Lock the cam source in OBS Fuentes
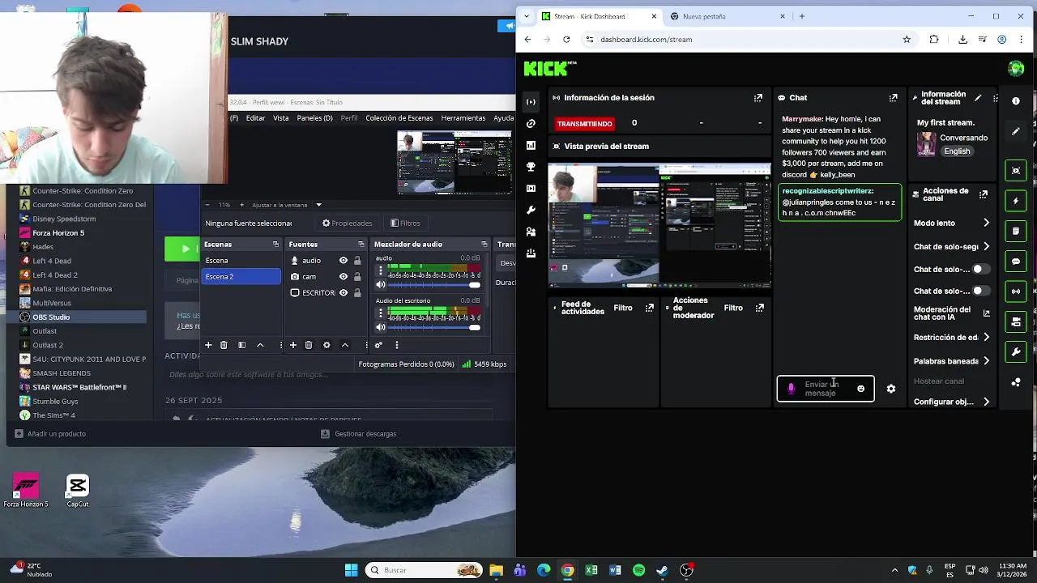This screenshot has height=583, width=1037. pyautogui.click(x=357, y=277)
